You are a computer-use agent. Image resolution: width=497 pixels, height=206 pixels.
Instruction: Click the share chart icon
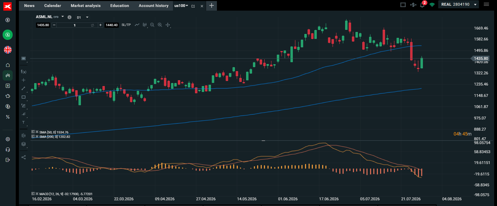click(24, 157)
